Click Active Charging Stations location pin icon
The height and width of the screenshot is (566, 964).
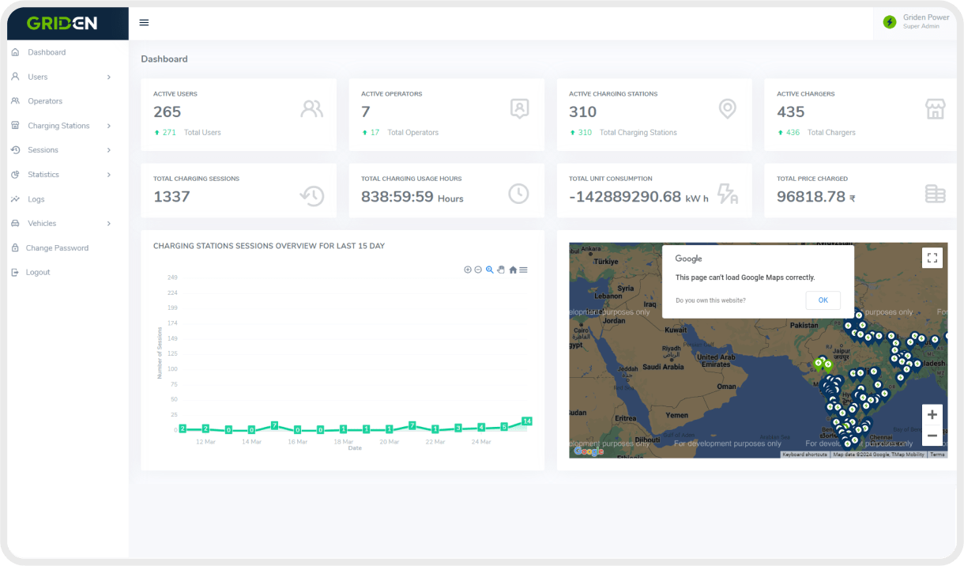tap(727, 109)
